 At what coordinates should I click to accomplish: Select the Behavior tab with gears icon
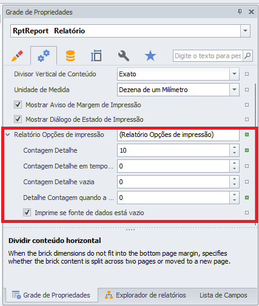(44, 56)
